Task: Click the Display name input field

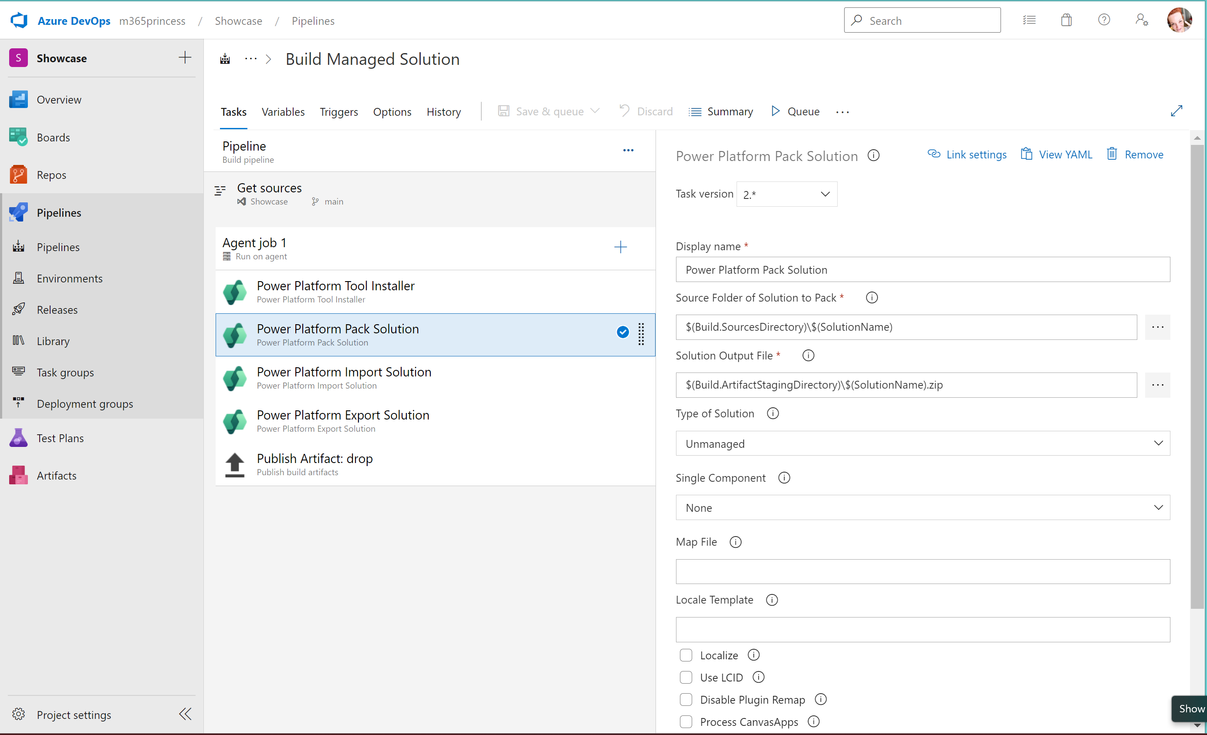Action: 923,270
